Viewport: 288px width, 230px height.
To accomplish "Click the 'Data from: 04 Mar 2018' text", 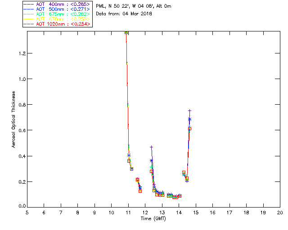I will click(124, 14).
